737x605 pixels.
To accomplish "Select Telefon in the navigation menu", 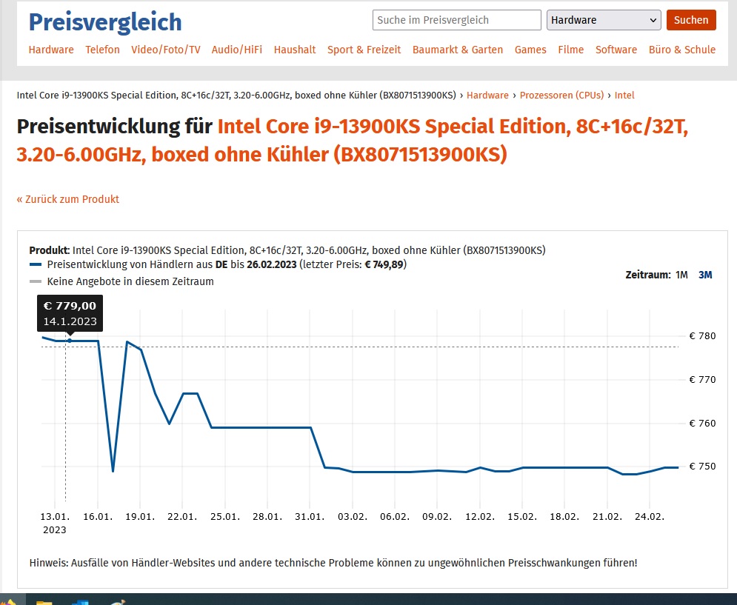I will 102,50.
